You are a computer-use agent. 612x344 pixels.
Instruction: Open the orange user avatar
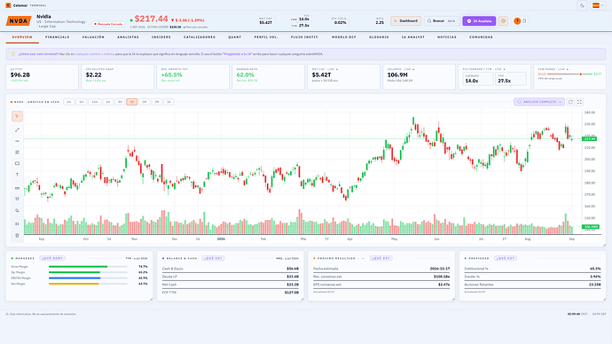point(517,21)
